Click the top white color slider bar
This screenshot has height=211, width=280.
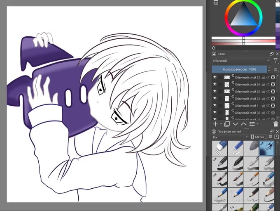coord(244,38)
